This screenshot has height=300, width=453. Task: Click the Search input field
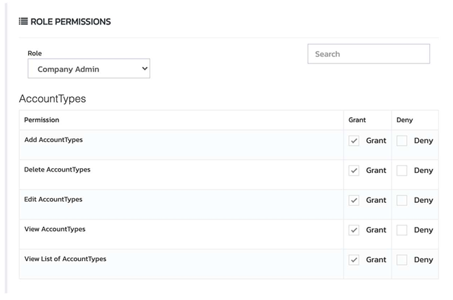[368, 54]
